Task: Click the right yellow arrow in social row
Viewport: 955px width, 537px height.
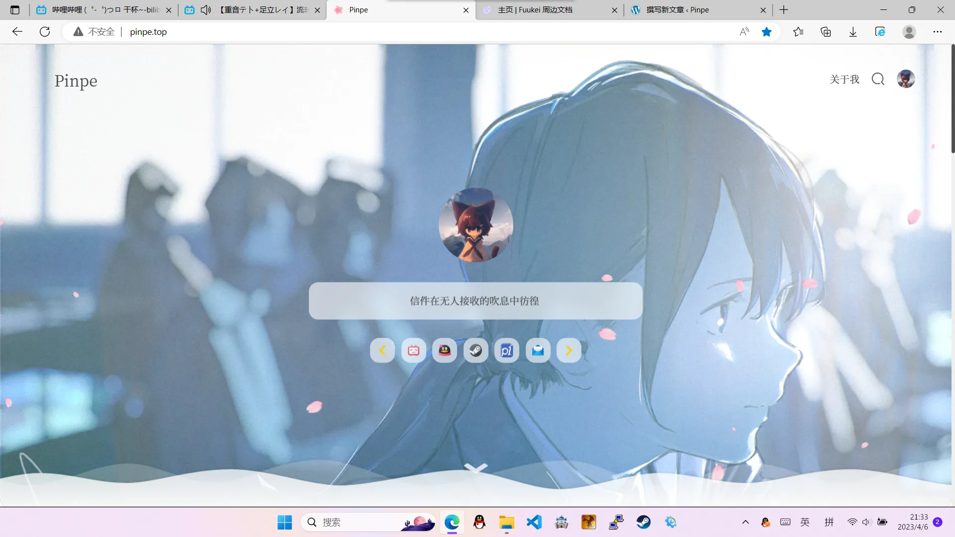Action: (569, 351)
